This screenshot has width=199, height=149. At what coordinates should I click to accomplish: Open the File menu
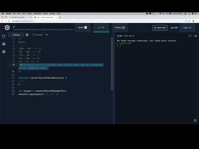click(x=14, y=14)
